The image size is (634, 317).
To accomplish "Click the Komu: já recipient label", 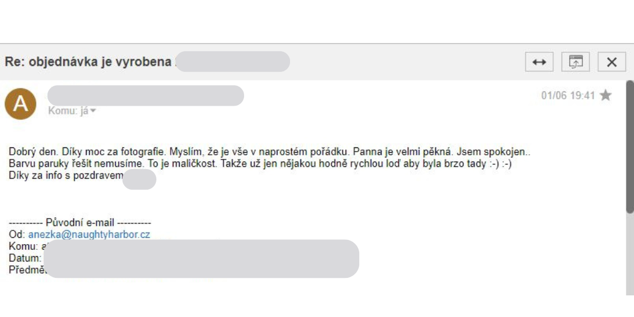I will [x=68, y=111].
